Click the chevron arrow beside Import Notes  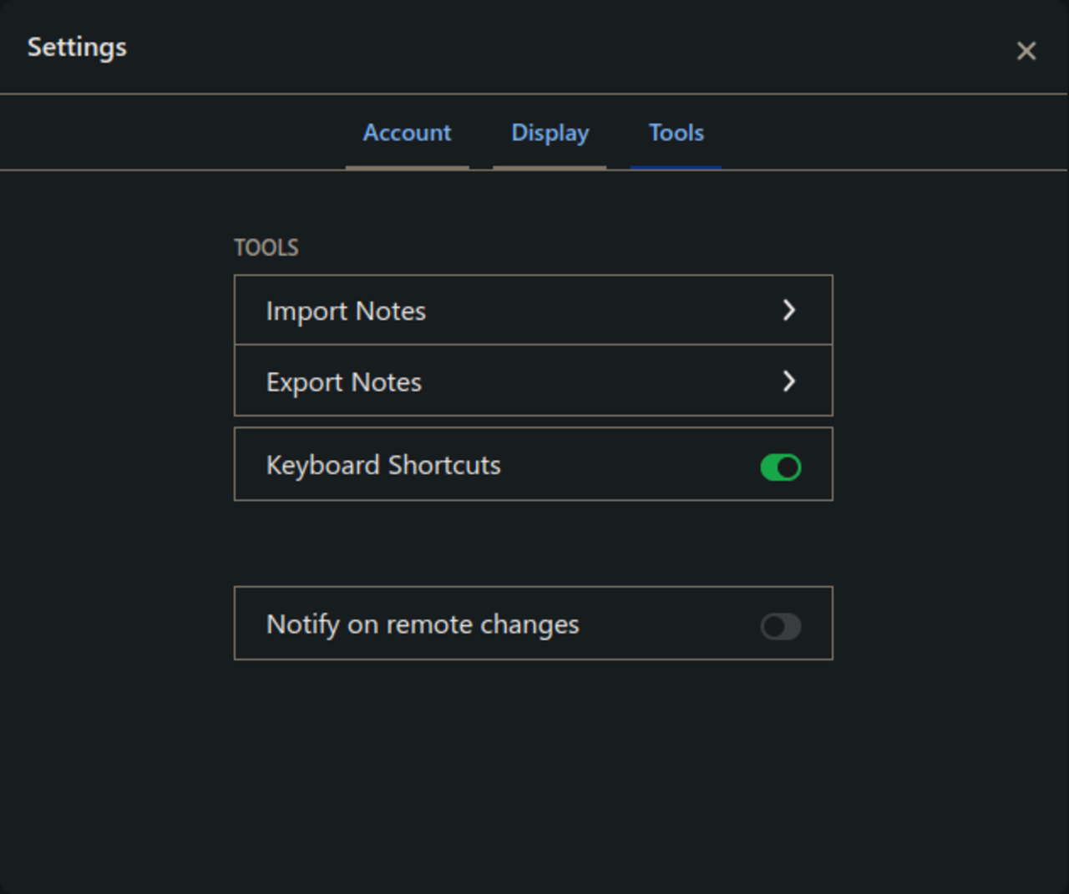click(788, 311)
